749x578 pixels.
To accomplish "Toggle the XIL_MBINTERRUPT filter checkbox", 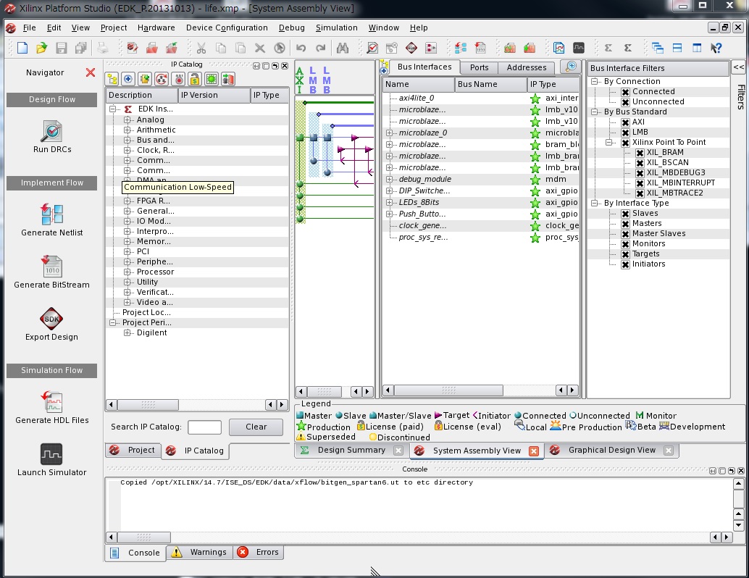I will click(640, 183).
